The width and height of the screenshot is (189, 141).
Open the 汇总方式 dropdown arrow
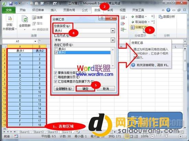(113, 40)
